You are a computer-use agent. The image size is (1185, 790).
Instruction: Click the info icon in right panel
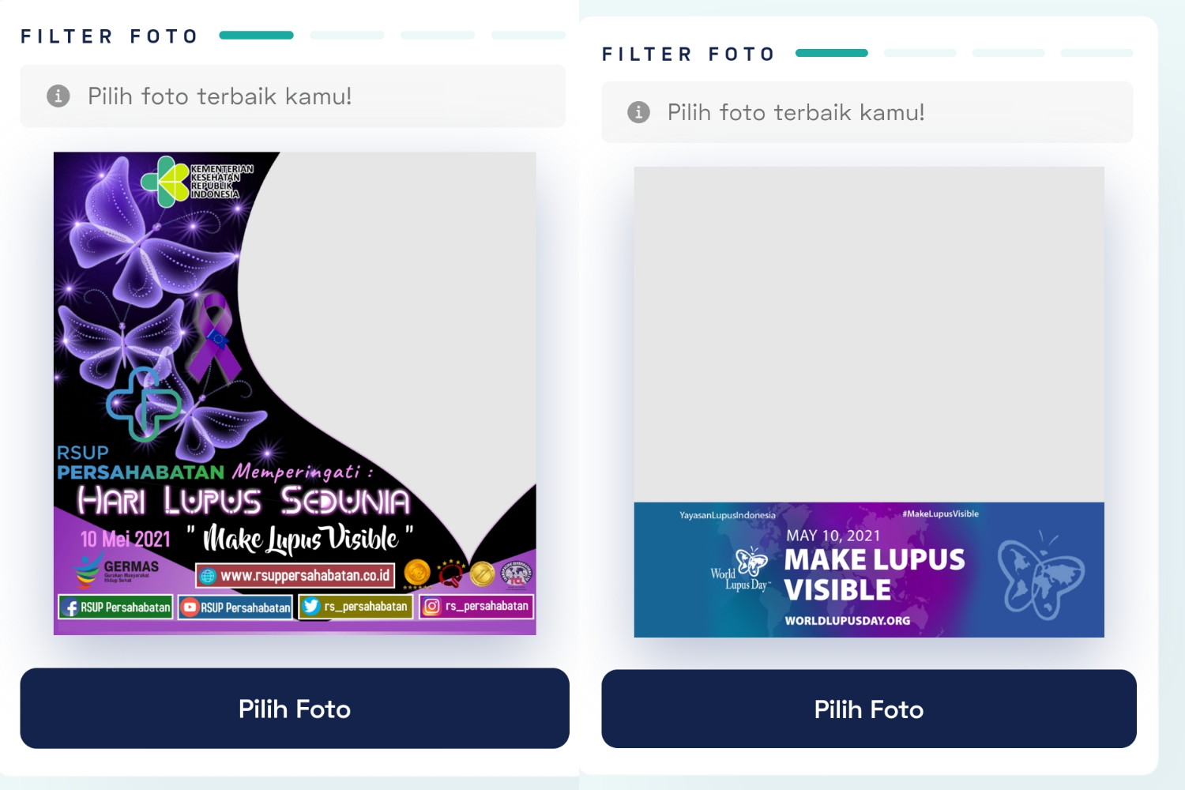pos(638,112)
